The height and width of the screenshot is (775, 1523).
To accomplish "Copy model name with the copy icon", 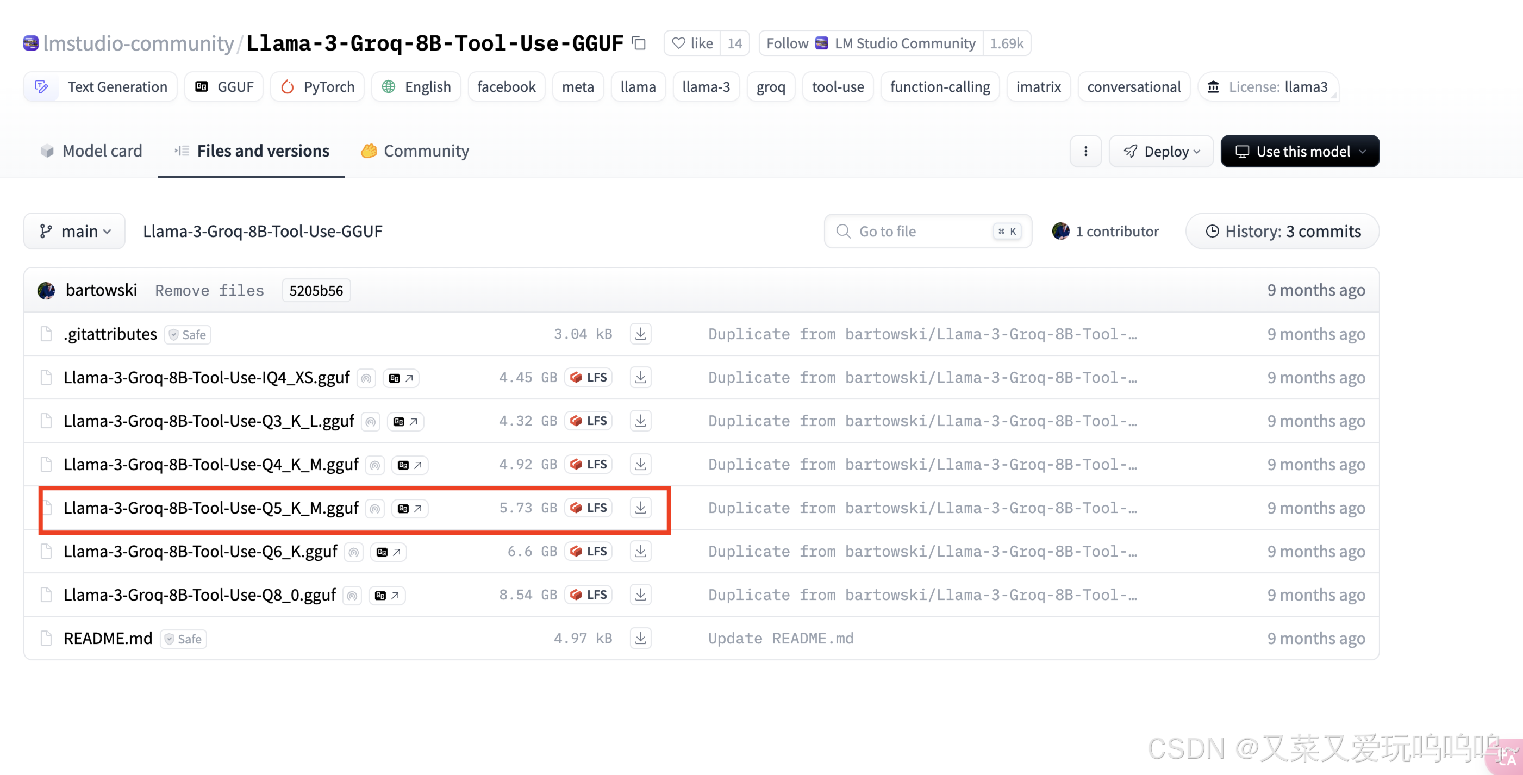I will click(639, 43).
